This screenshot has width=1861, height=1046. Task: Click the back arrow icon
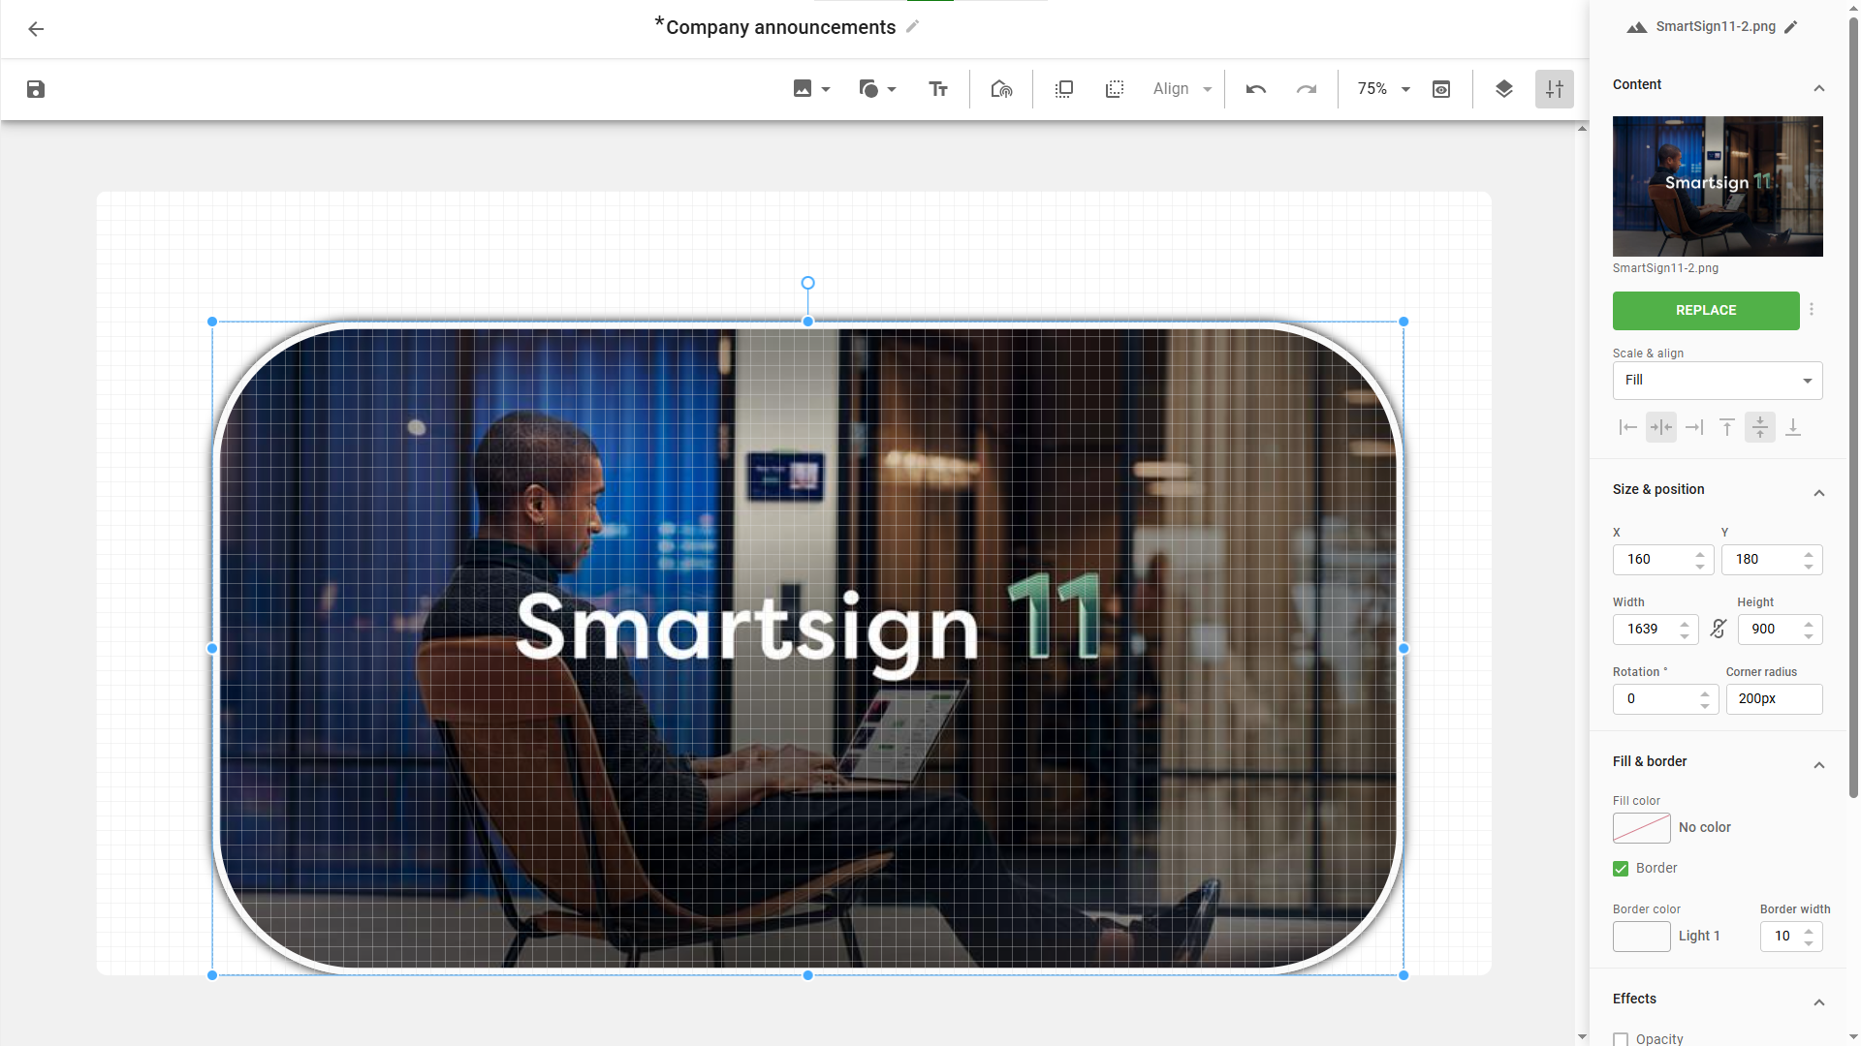pos(36,29)
